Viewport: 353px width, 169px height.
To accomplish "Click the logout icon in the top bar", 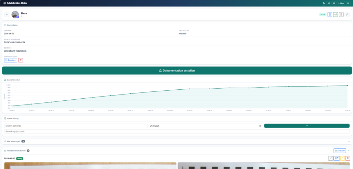I will [348, 3].
